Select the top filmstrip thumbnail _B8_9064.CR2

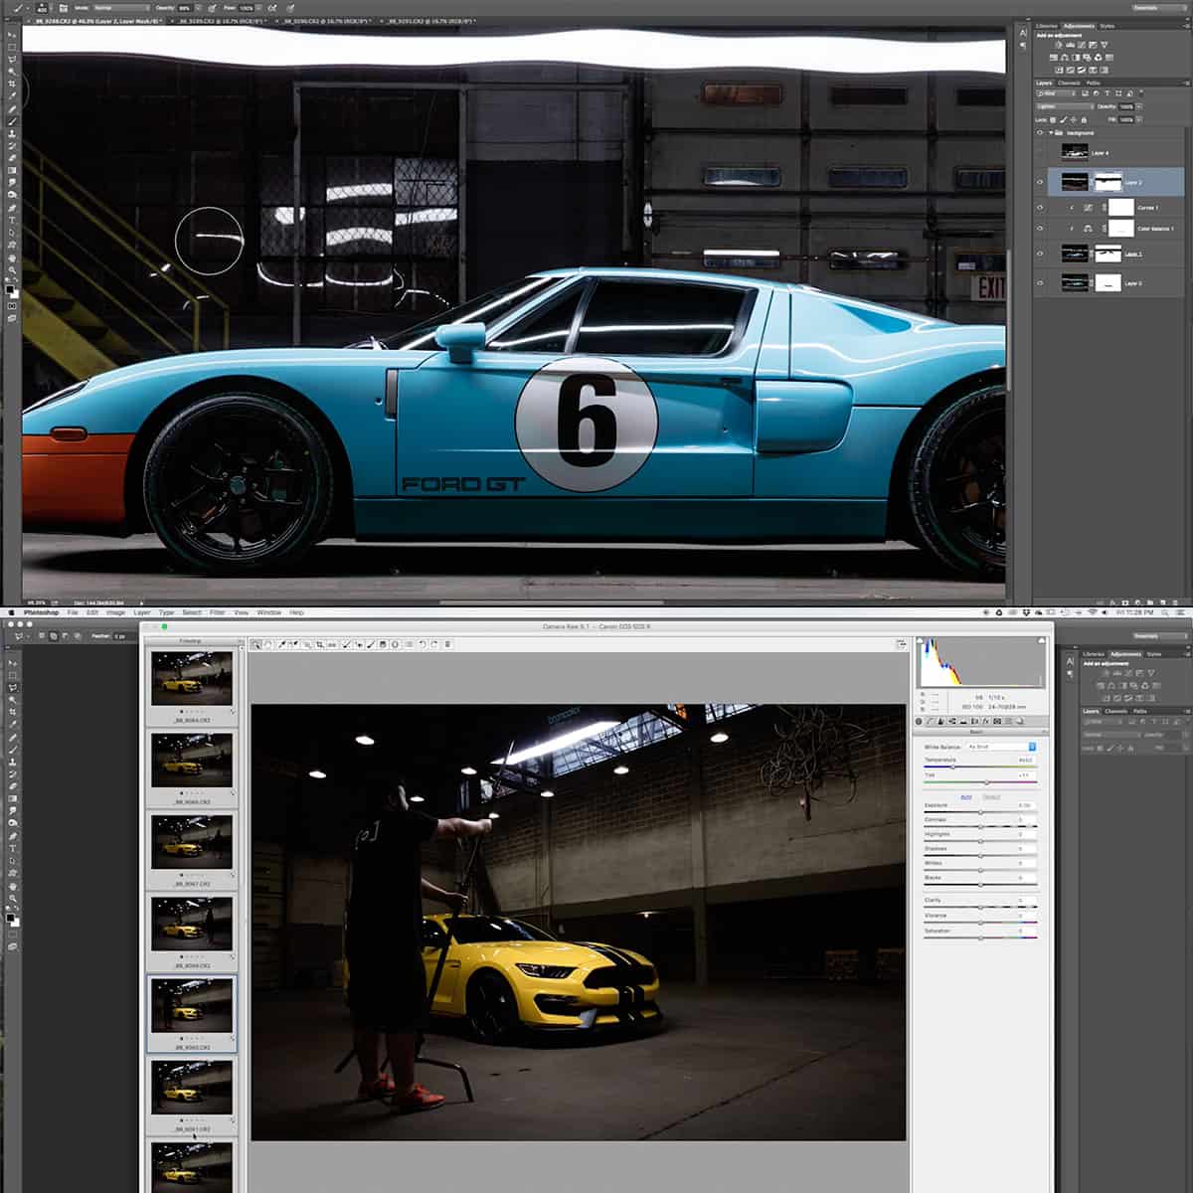click(x=192, y=678)
